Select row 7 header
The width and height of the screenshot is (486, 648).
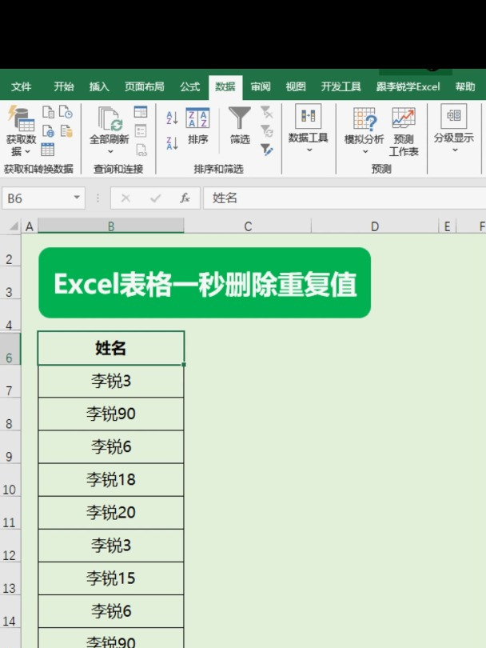tap(10, 382)
